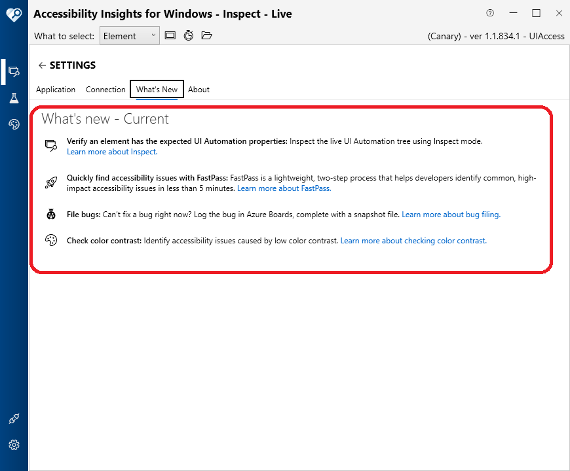Select the What's New tab
The image size is (570, 471).
point(157,89)
